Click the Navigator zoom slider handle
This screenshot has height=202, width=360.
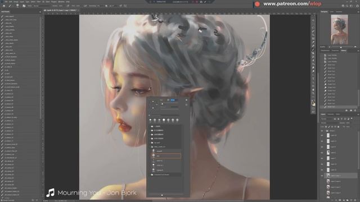pos(341,47)
